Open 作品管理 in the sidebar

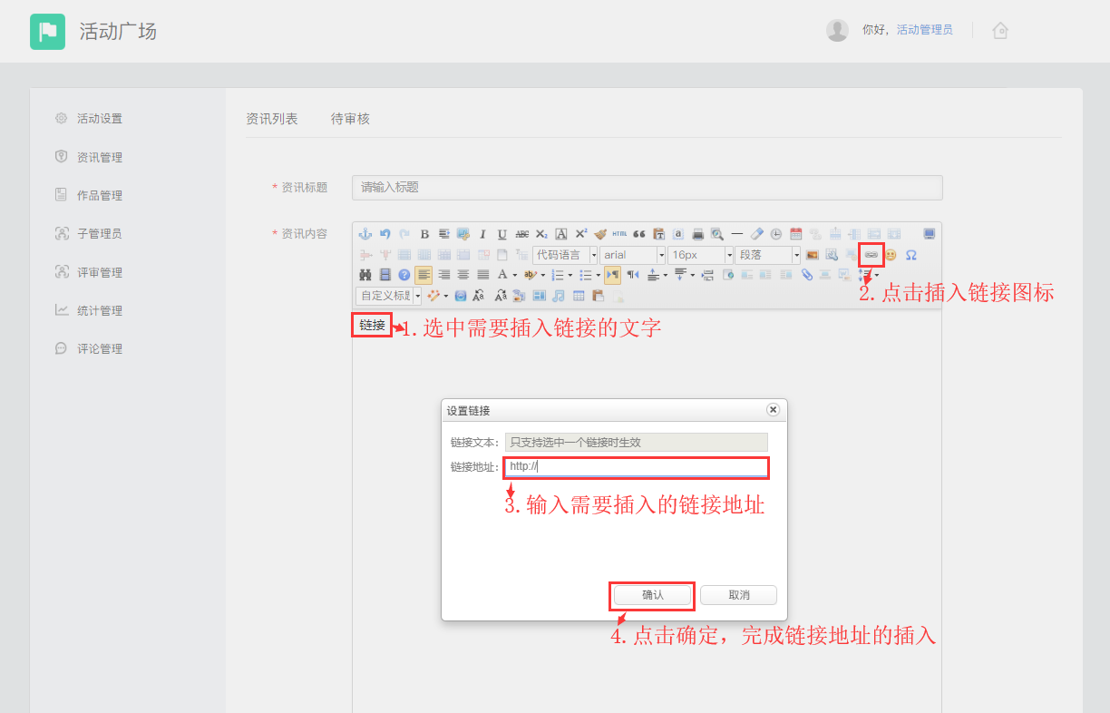[99, 195]
